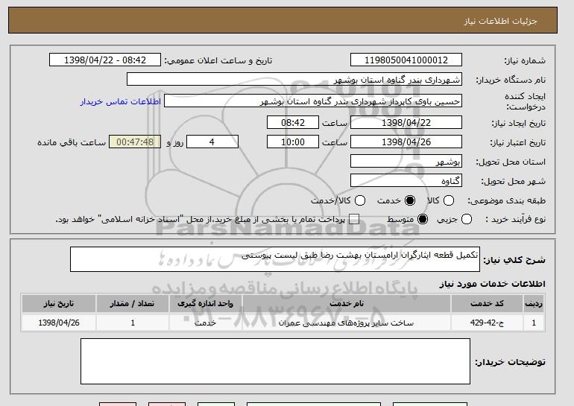
Task: Click delivery city field گناوه
Action: pyautogui.click(x=406, y=181)
